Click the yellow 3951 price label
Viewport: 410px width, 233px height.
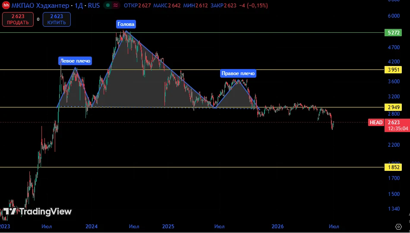pyautogui.click(x=393, y=70)
